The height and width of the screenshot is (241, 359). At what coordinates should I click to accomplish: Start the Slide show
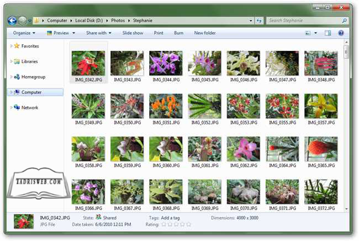133,33
